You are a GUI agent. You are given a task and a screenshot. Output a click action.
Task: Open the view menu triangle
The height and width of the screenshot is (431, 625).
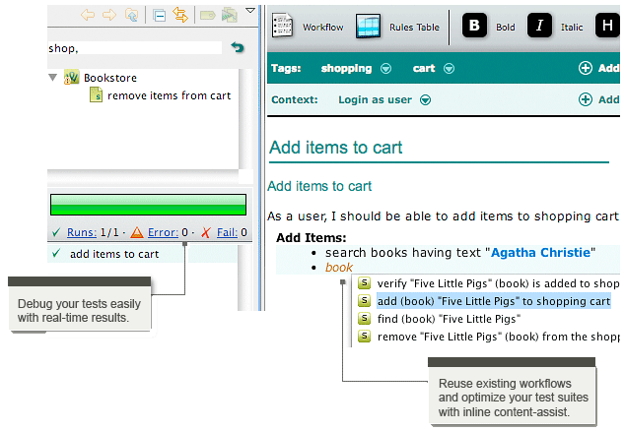tap(250, 13)
